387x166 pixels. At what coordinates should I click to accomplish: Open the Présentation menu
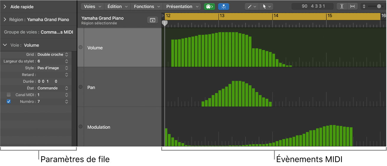(182, 7)
